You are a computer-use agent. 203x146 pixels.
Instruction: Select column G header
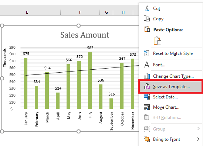[x=106, y=12]
